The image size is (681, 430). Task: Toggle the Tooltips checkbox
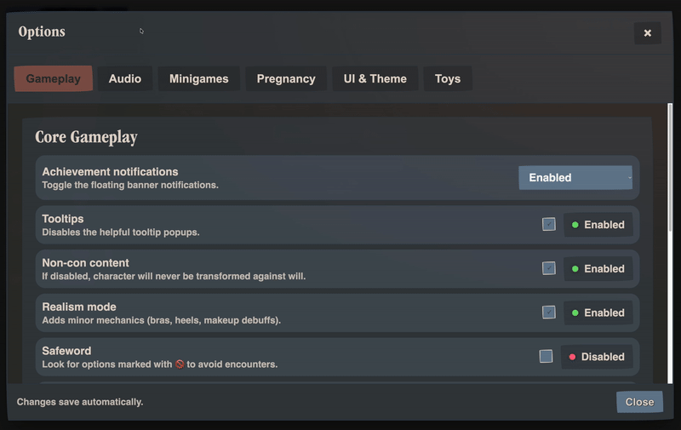549,225
